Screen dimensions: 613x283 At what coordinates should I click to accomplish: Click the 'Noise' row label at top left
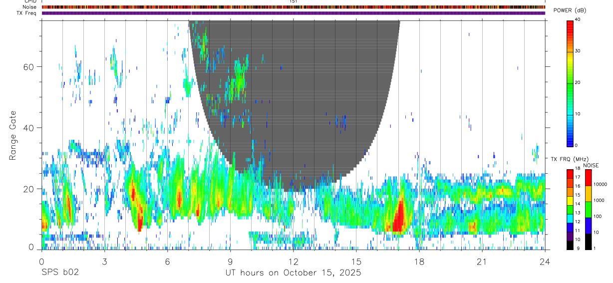point(30,7)
